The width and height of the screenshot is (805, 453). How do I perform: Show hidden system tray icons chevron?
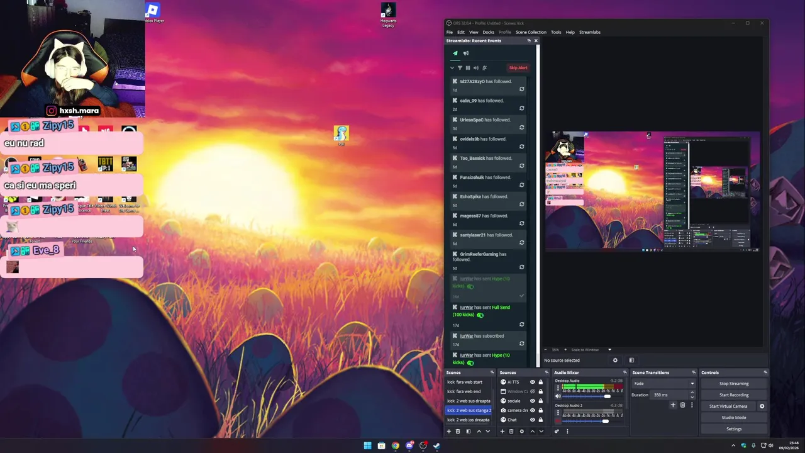coord(733,446)
